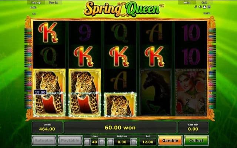Viewport: 237px width, 148px height.
Task: Click the Spring Queen woman symbol
Action: coord(191,92)
